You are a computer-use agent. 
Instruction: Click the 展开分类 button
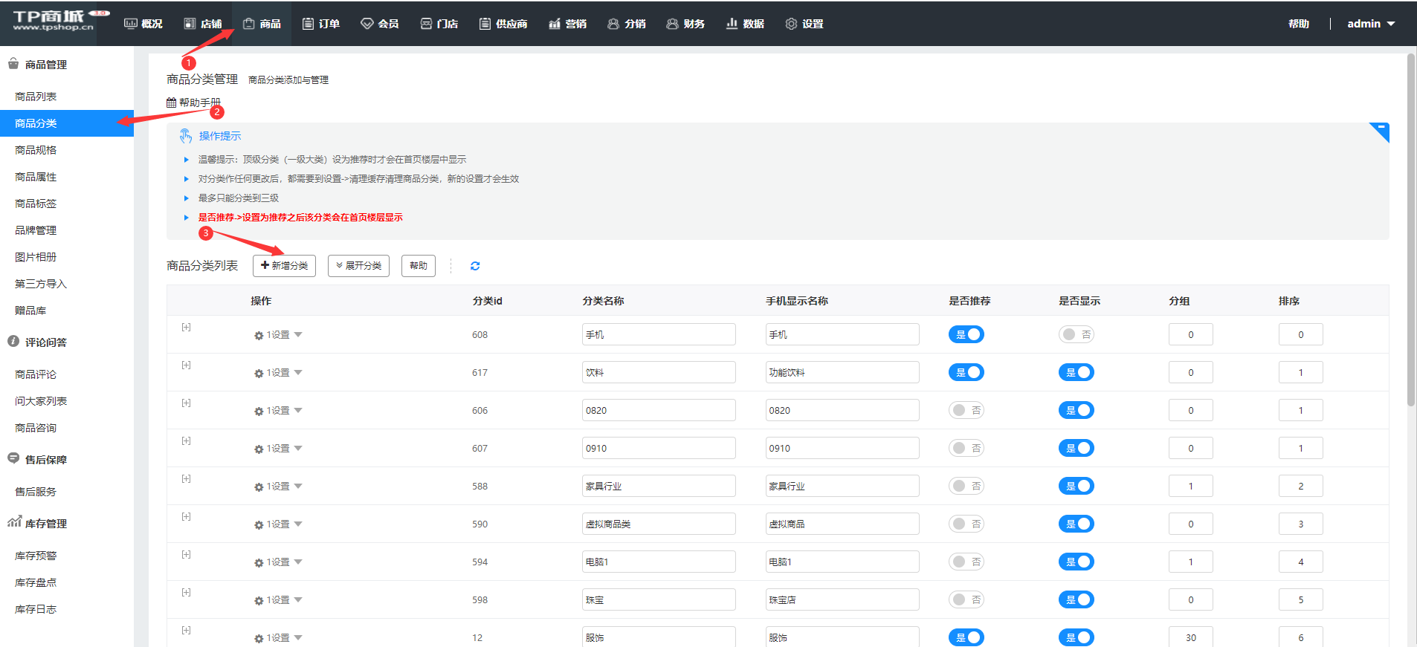point(358,266)
